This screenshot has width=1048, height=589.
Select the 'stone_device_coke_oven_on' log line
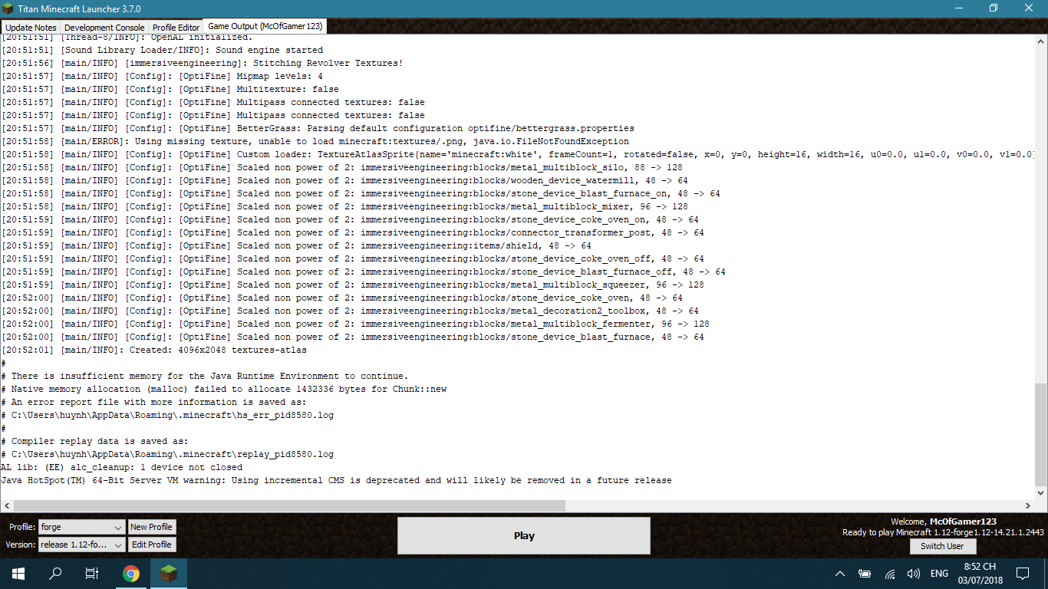[351, 219]
